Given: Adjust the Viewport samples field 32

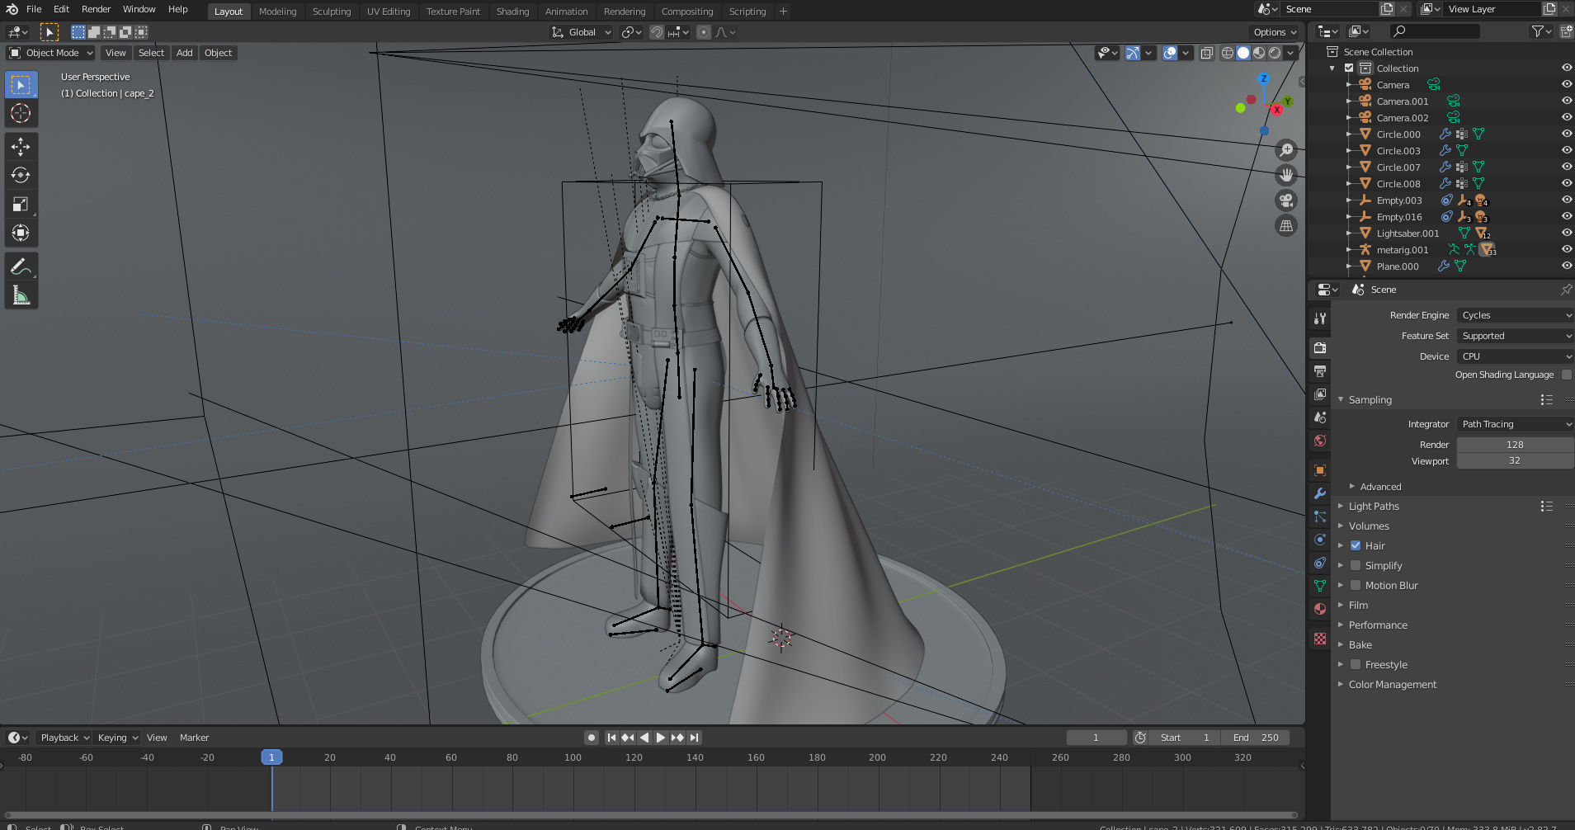Looking at the screenshot, I should pyautogui.click(x=1515, y=461).
